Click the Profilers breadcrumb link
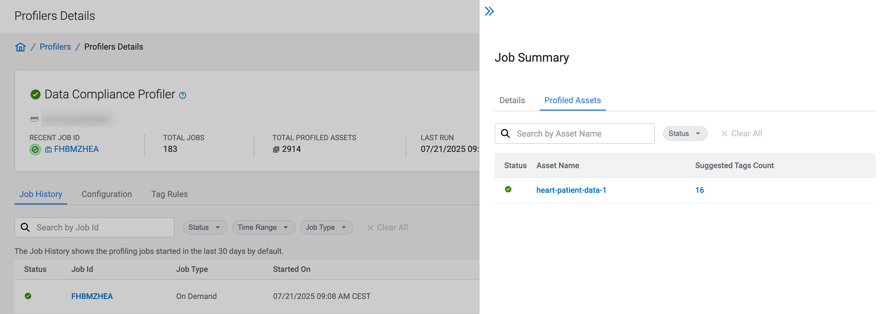This screenshot has width=890, height=314. (x=55, y=47)
